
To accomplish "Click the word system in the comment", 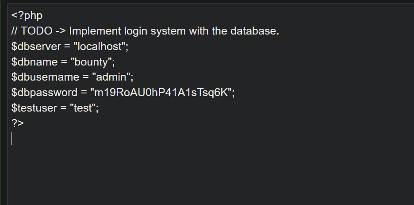I will click(168, 32).
